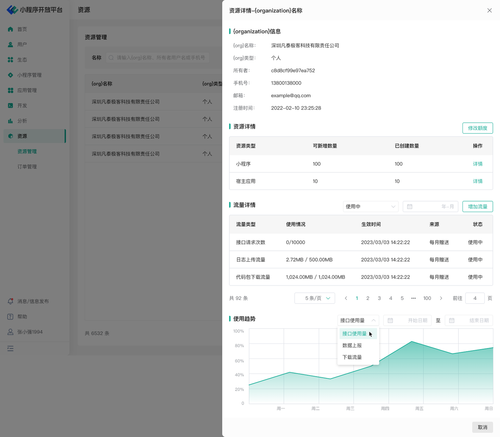
Task: Click the home icon in sidebar
Action: click(x=11, y=29)
